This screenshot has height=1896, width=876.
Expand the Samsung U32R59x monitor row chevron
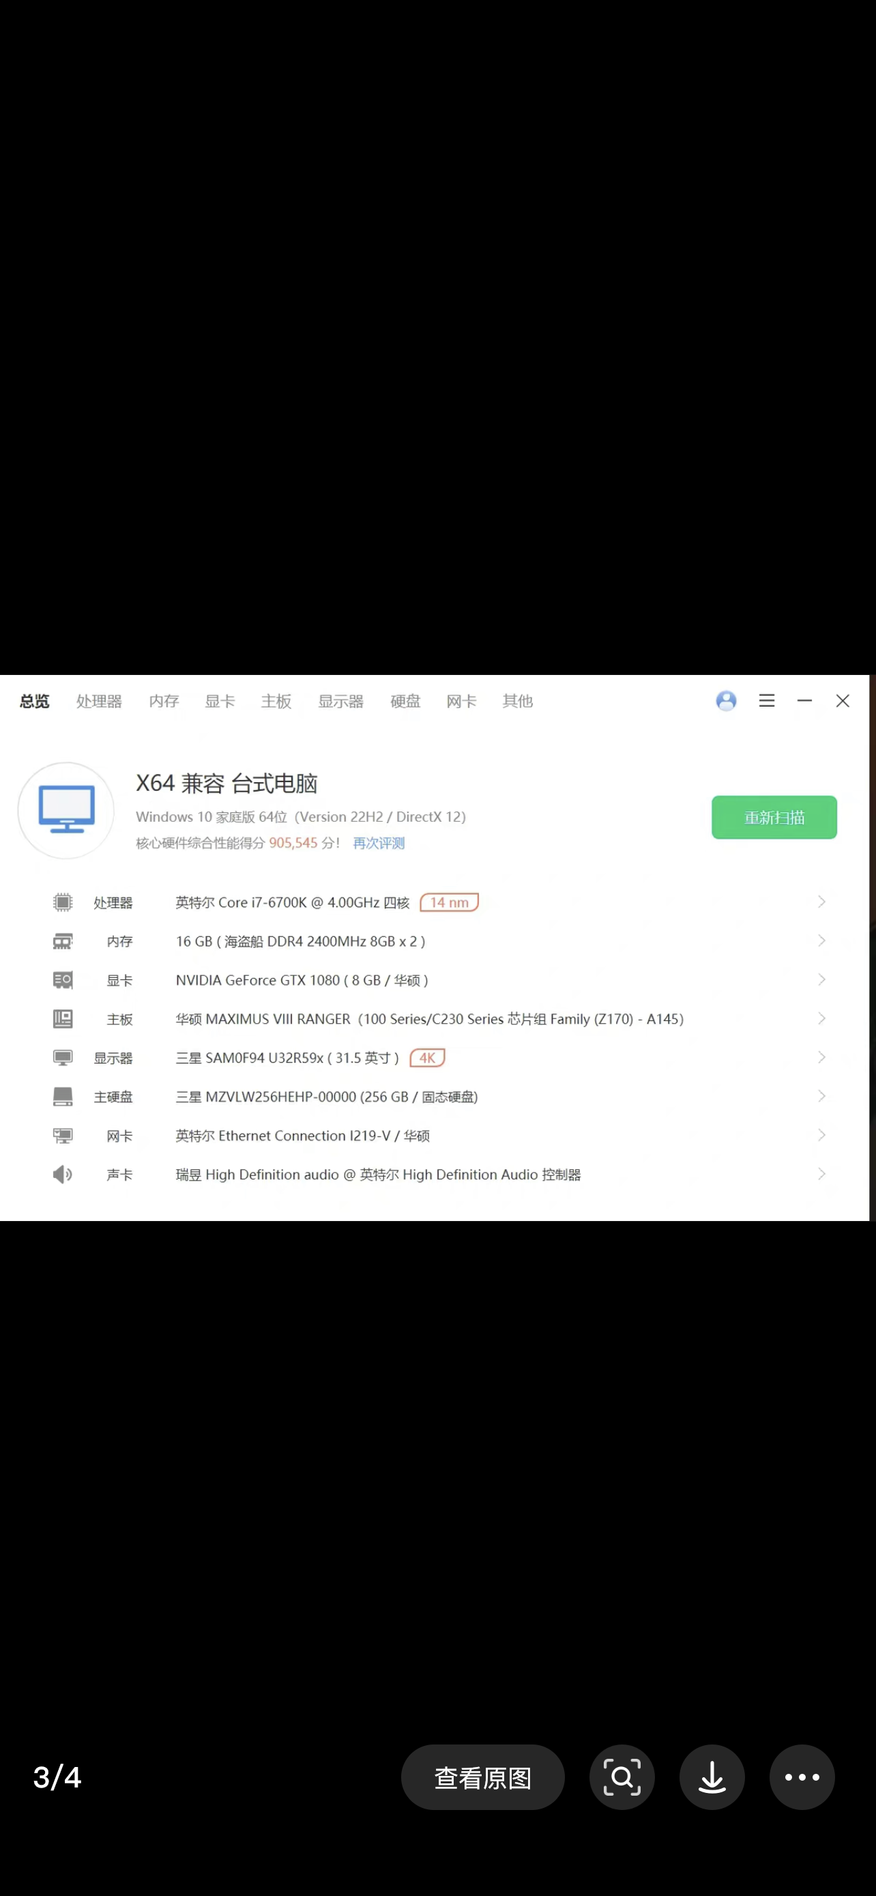[821, 1058]
